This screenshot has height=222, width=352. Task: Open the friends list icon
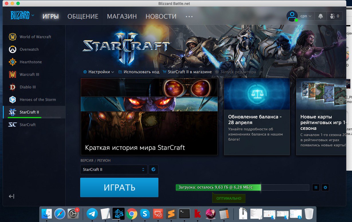[x=334, y=16]
